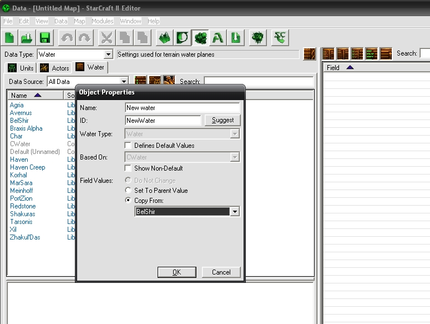Select Tarsonis in the list
Image resolution: width=430 pixels, height=324 pixels.
[21, 222]
